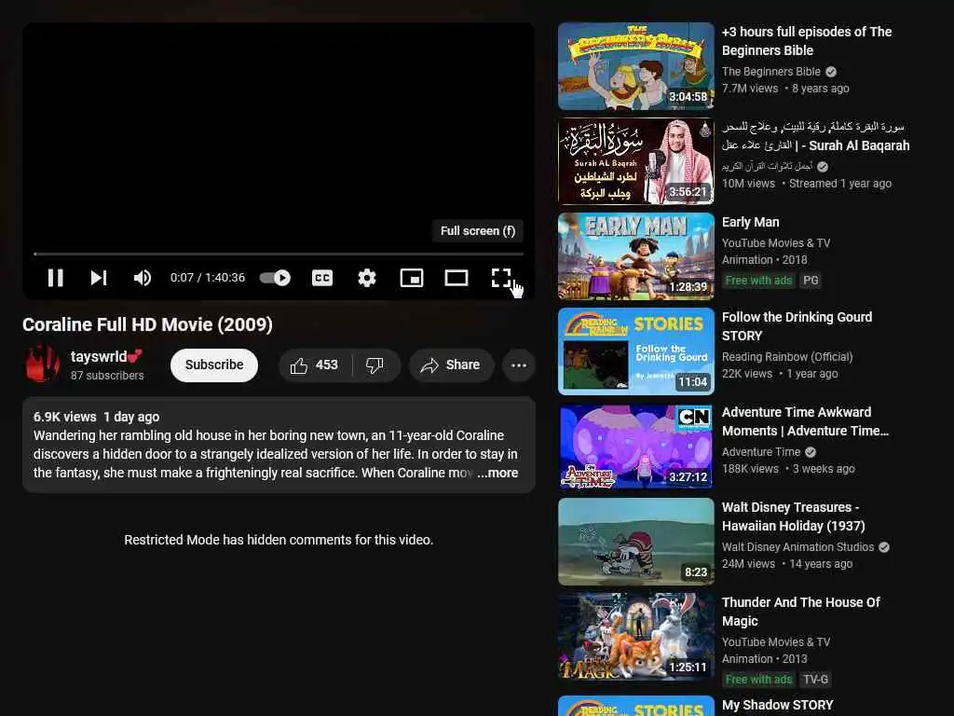This screenshot has height=716, width=954.
Task: Open Thunder And The House Of Magic title
Action: pyautogui.click(x=800, y=612)
